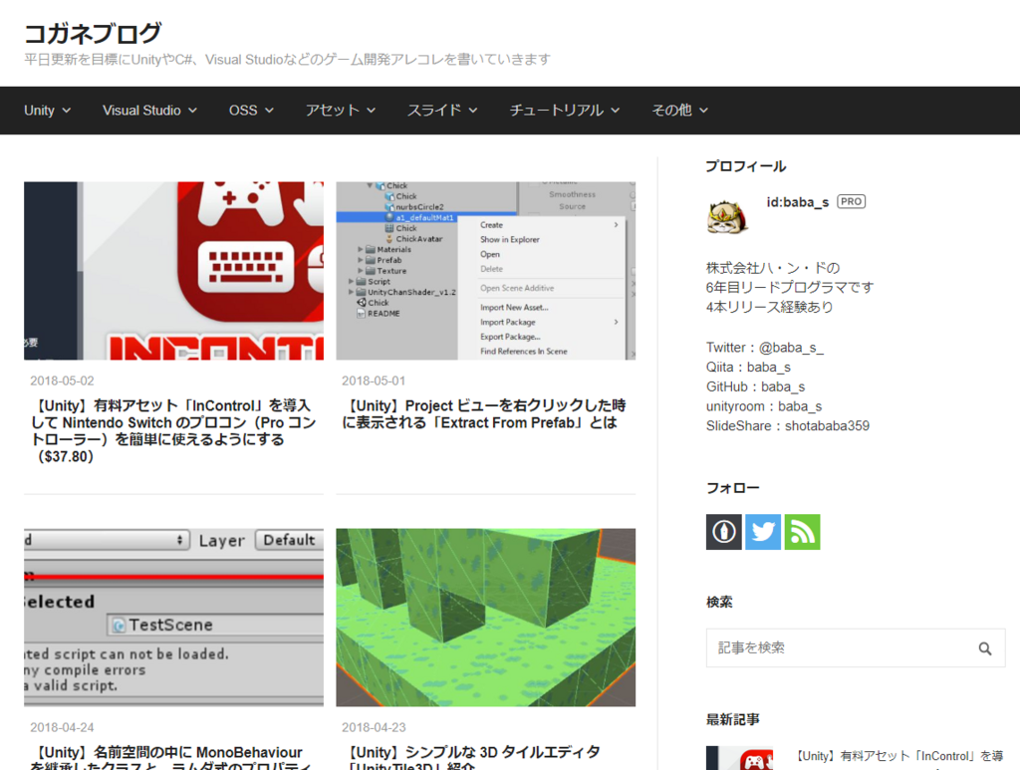Screen dimensions: 1020x770
Task: Click the baba_s profile avatar
Action: pyautogui.click(x=727, y=216)
